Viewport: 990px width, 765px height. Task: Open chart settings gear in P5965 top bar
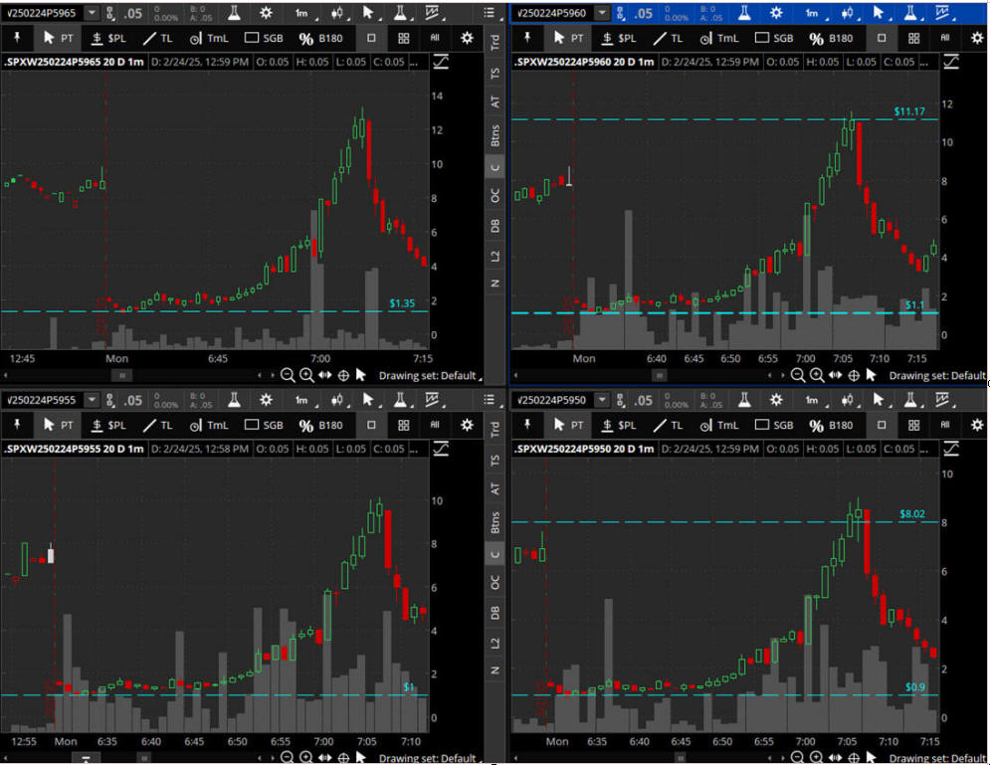[x=266, y=13]
